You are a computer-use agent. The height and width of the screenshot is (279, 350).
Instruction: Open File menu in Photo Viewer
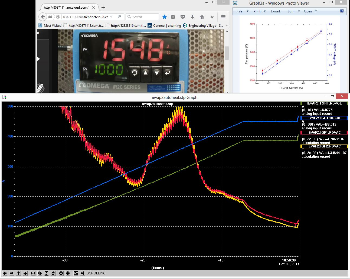240,11
